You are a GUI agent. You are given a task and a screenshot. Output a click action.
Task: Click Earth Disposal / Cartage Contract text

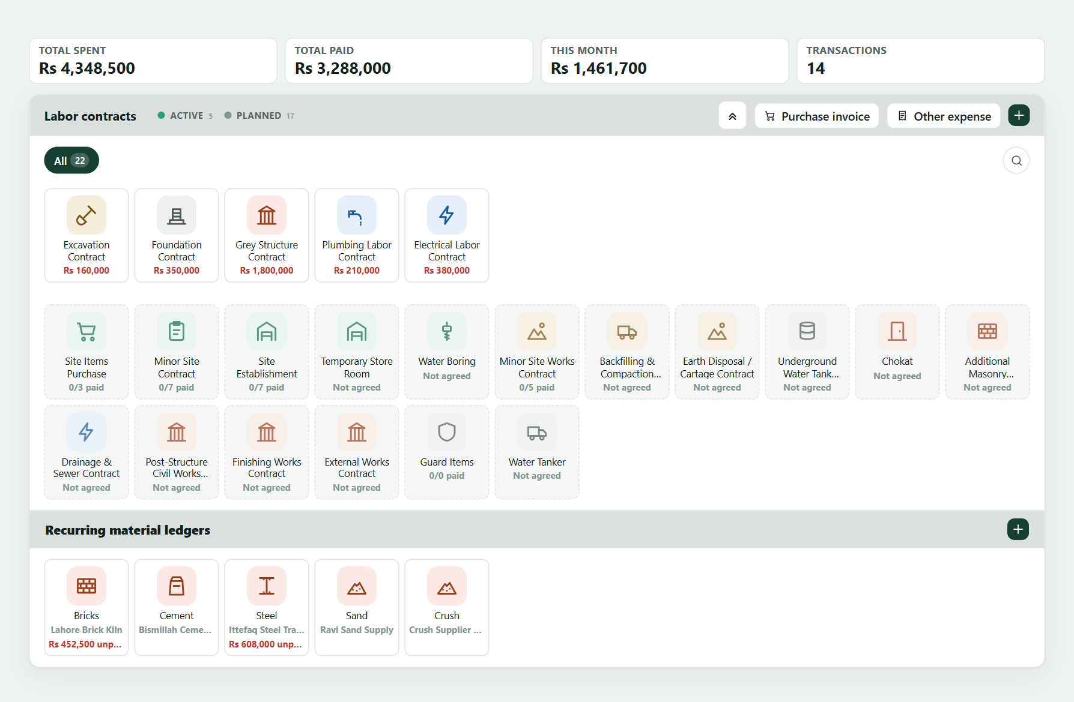717,367
